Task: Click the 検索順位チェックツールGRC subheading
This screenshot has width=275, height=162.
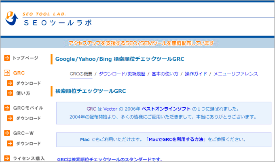Action: pyautogui.click(x=91, y=91)
